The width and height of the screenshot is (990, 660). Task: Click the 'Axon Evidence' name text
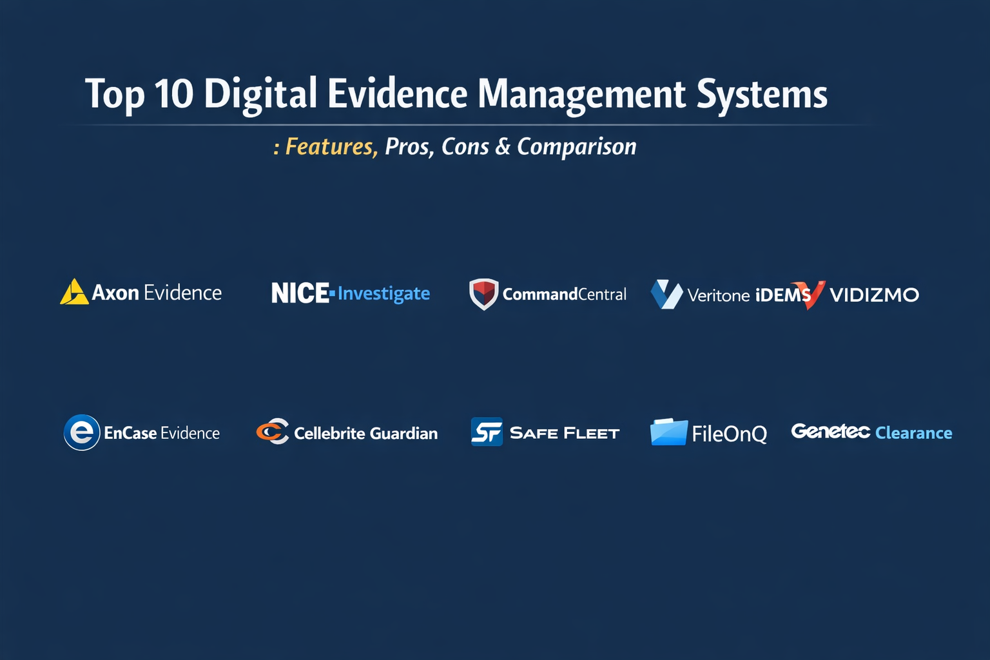[157, 293]
